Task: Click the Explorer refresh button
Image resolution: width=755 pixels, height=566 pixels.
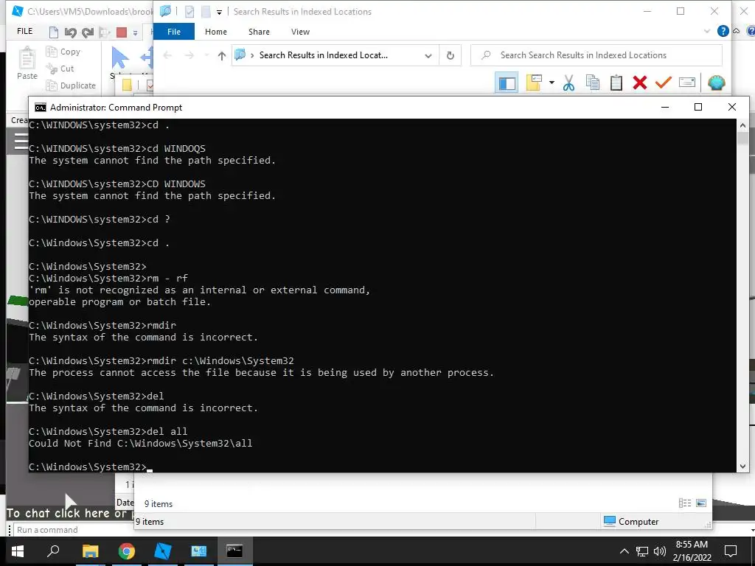Action: pos(450,55)
